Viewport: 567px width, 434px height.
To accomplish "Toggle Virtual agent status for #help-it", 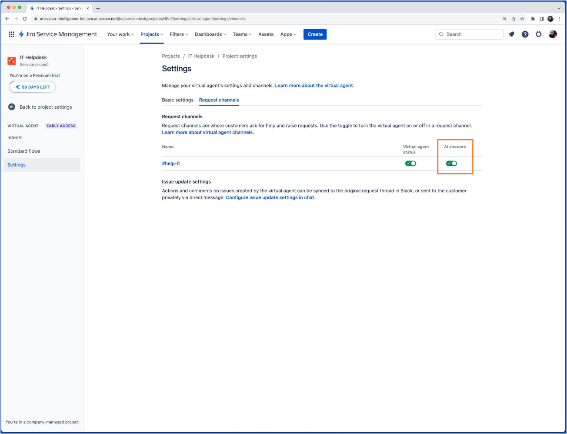I will tap(410, 164).
